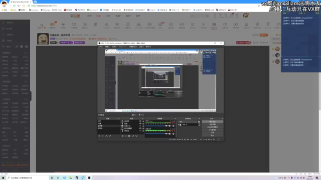Click the upper mixer channel blue volume slider

click(x=156, y=125)
